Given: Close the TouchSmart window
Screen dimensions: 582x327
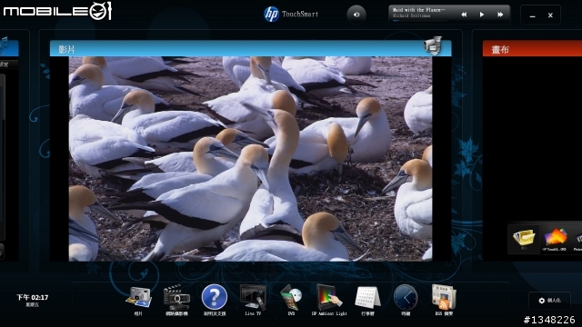Looking at the screenshot, I should point(550,15).
